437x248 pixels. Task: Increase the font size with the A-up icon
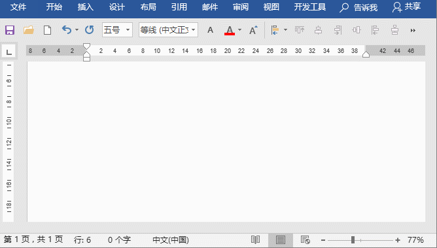253,30
